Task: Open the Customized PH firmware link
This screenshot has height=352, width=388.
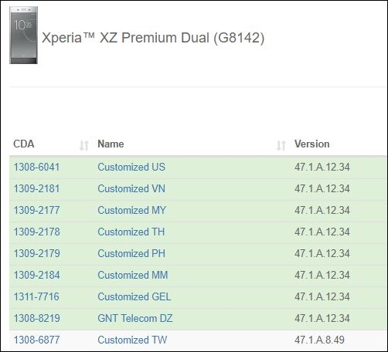Action: click(131, 253)
